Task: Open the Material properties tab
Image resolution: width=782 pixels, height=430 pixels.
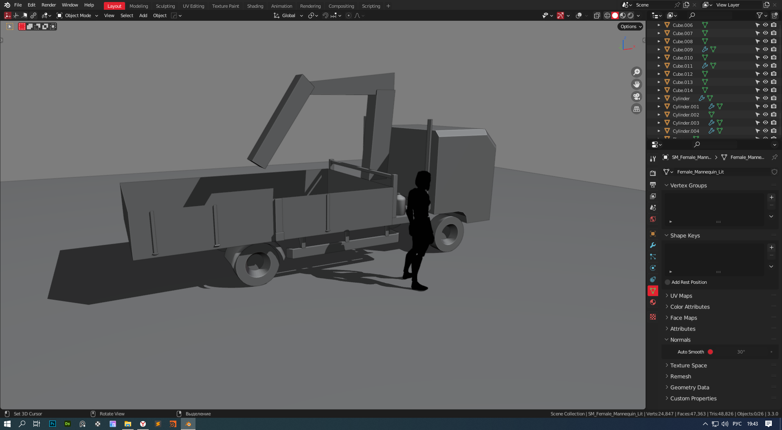Action: click(x=653, y=302)
